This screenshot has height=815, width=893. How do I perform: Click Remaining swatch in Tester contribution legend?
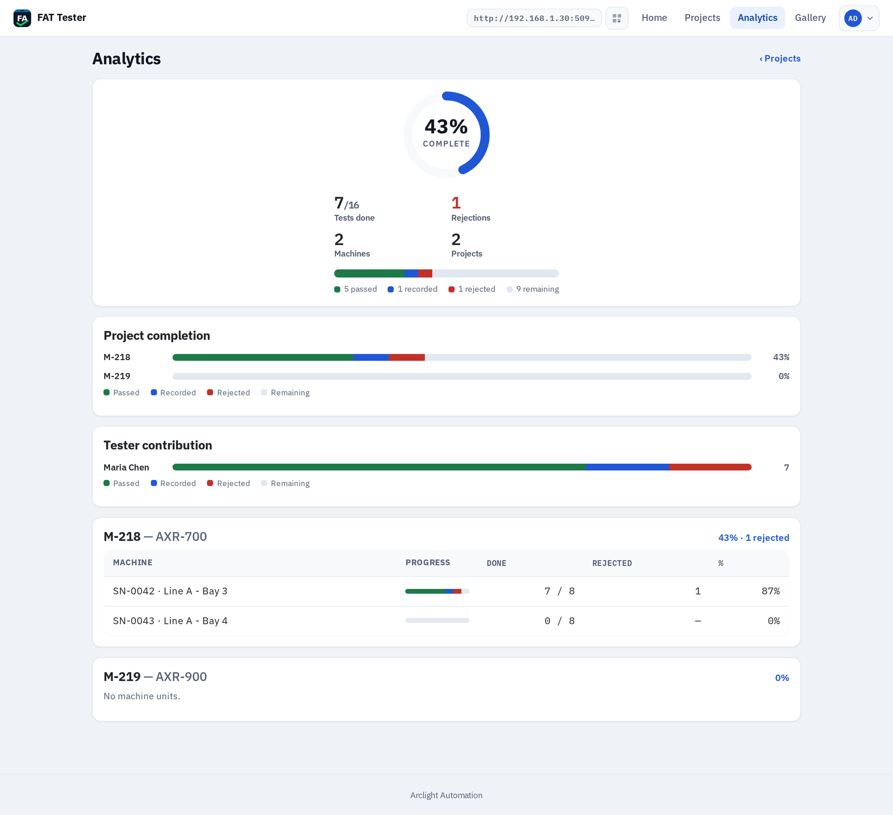(x=264, y=483)
